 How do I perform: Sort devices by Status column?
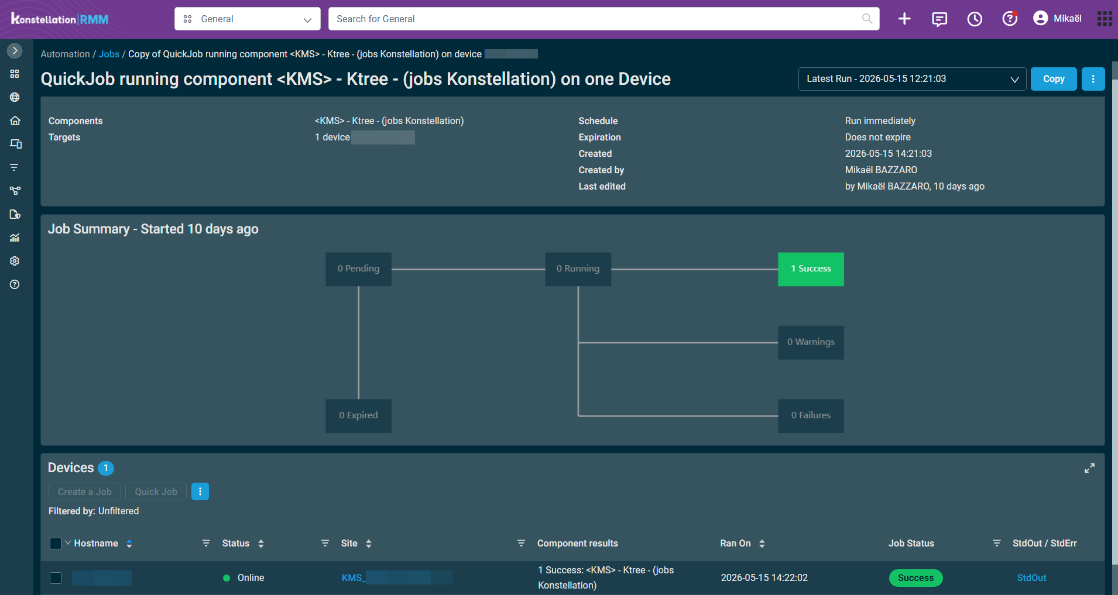(261, 544)
